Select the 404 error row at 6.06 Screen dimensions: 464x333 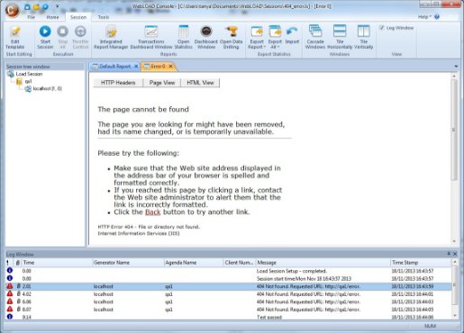(x=228, y=301)
